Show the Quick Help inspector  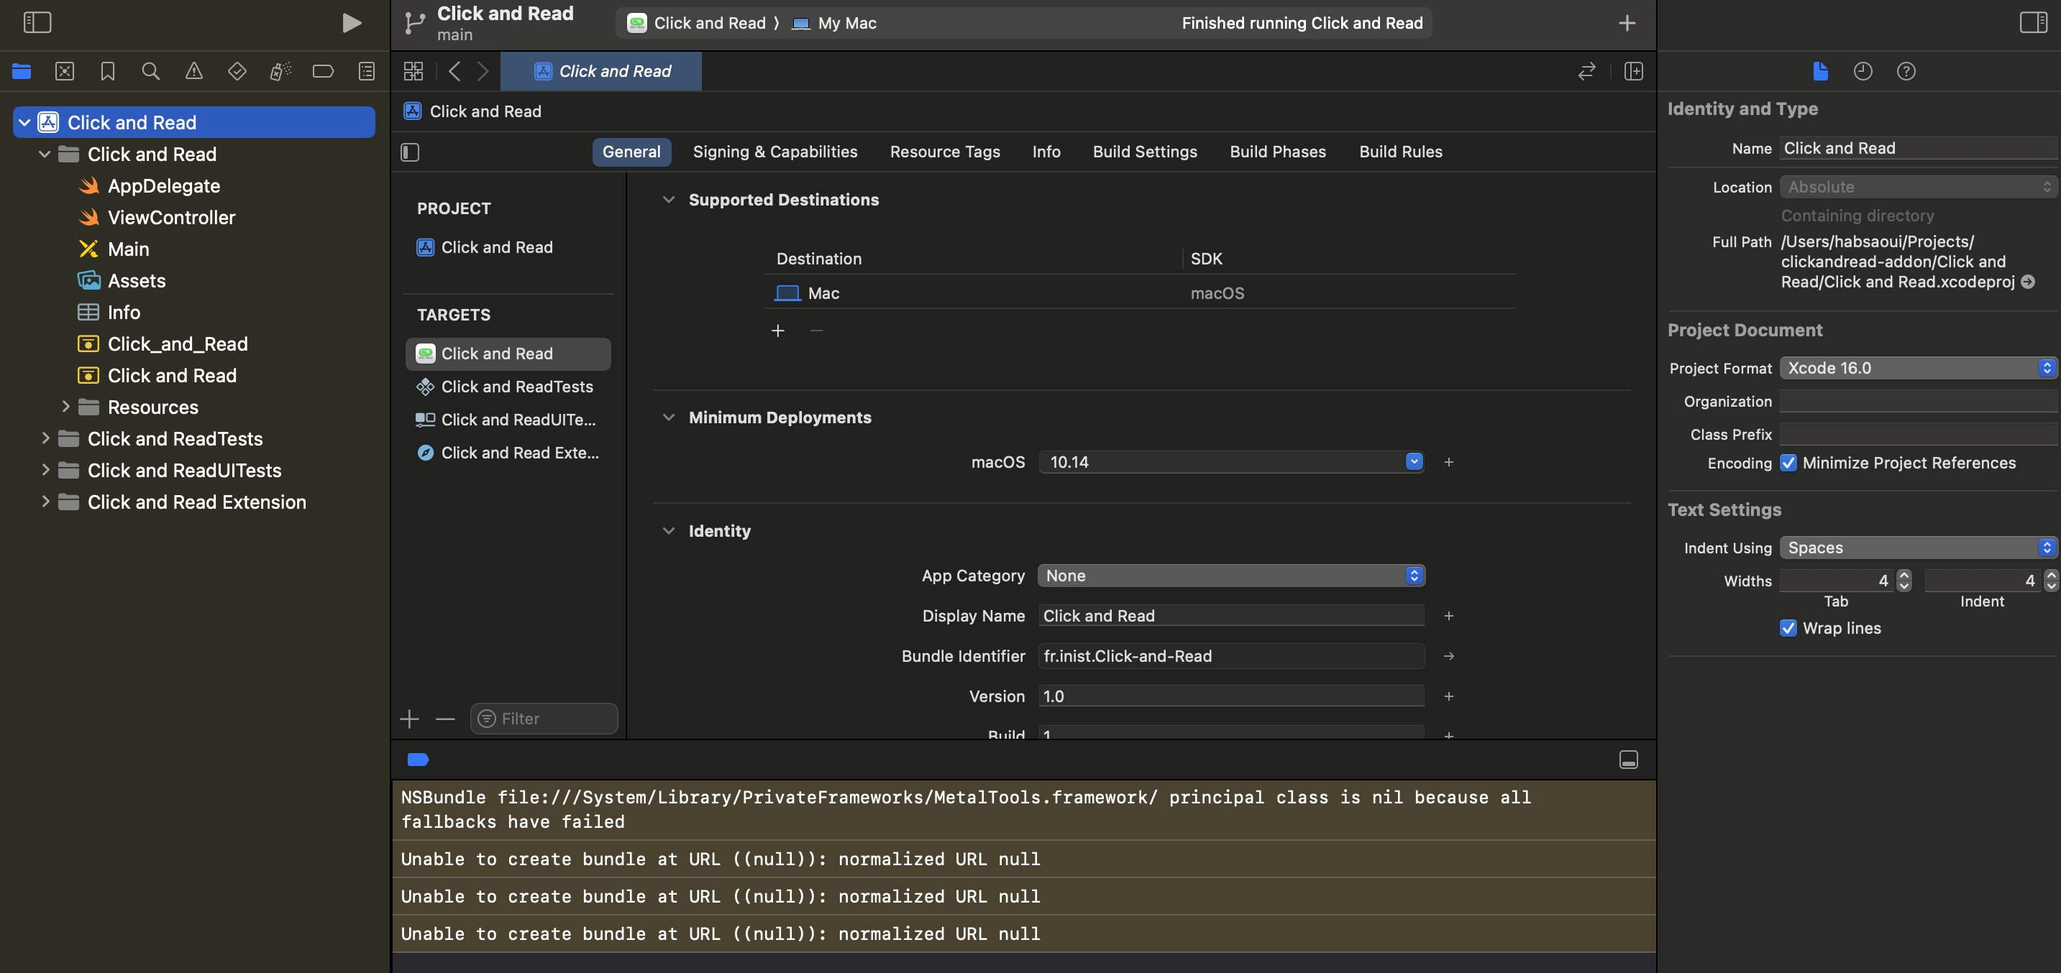[1906, 71]
